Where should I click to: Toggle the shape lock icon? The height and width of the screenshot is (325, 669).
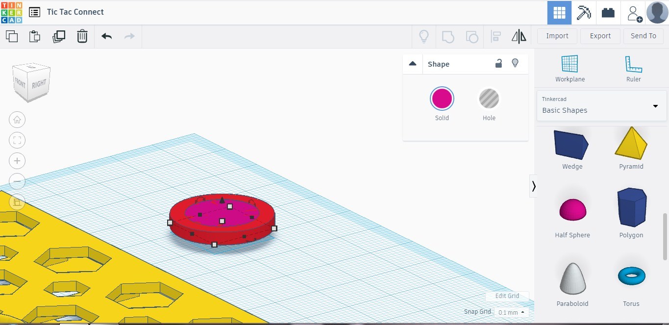[x=498, y=63]
